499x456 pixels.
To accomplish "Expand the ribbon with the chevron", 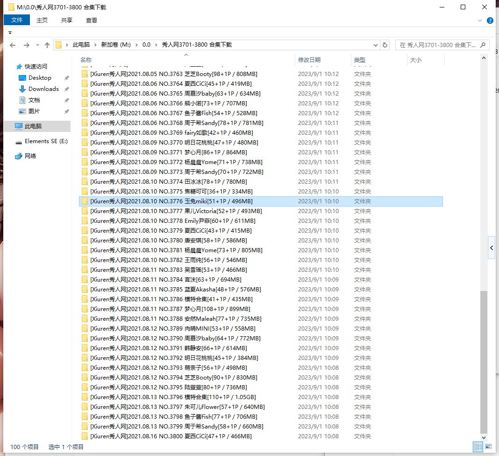I will tap(479, 21).
